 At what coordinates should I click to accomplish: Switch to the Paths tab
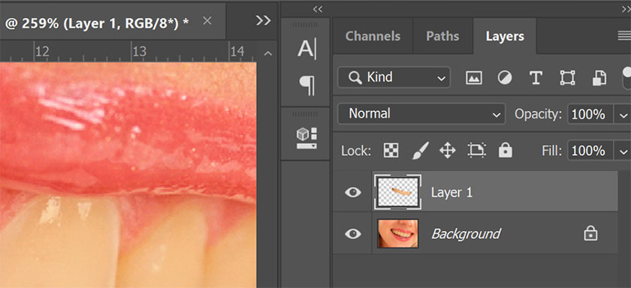pyautogui.click(x=442, y=36)
